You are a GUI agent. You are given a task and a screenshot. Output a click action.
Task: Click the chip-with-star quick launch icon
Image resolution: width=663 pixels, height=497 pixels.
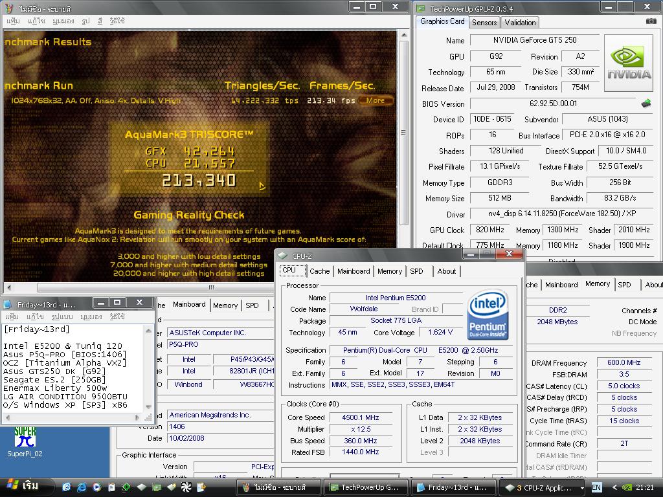pos(171,487)
